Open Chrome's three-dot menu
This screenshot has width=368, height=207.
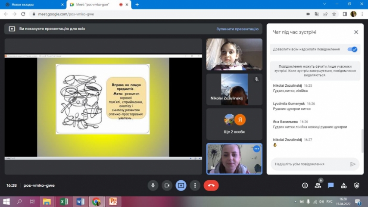362,14
